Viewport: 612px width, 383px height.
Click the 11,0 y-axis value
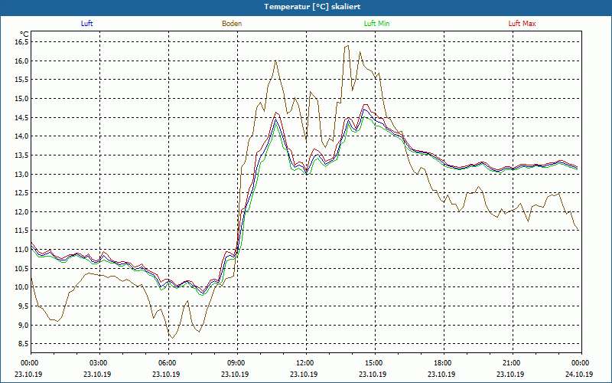pos(22,250)
